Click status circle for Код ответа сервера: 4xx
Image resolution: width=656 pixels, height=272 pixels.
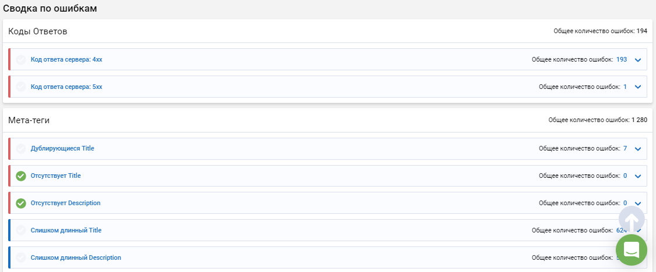pos(21,60)
